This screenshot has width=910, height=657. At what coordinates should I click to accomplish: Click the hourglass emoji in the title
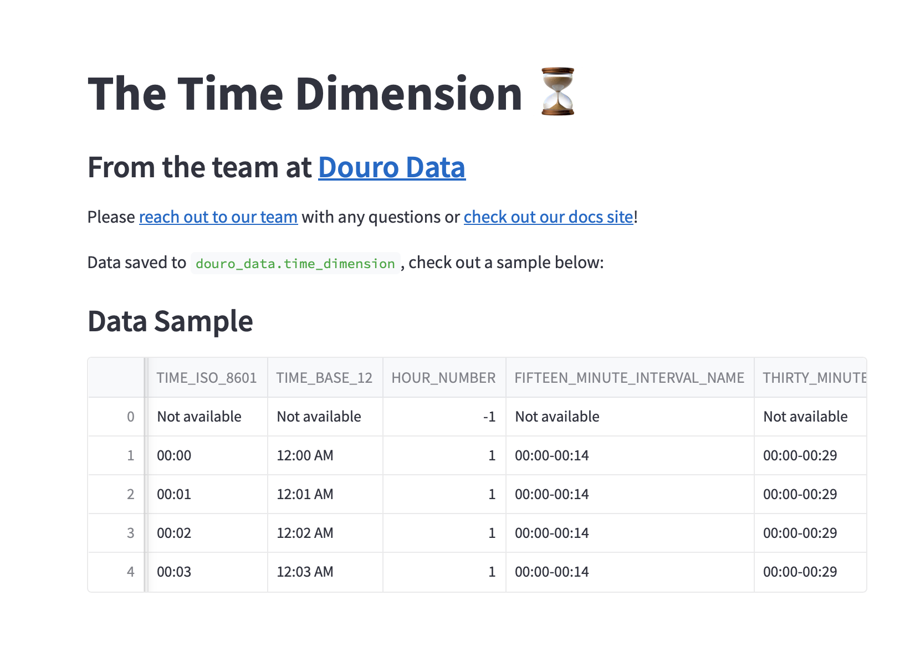[558, 92]
